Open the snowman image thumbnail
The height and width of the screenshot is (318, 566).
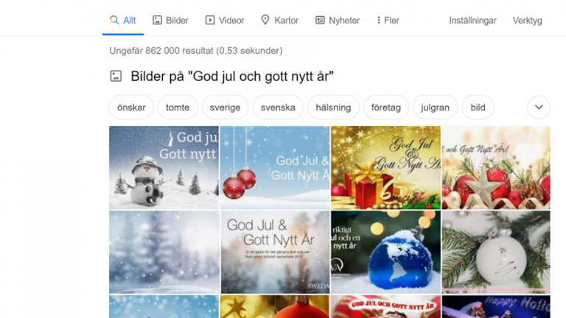tap(164, 168)
